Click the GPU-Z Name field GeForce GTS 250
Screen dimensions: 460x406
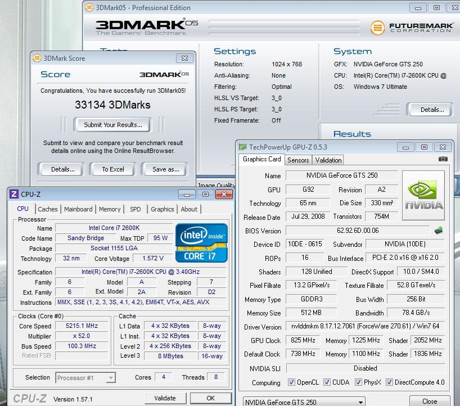coord(342,175)
